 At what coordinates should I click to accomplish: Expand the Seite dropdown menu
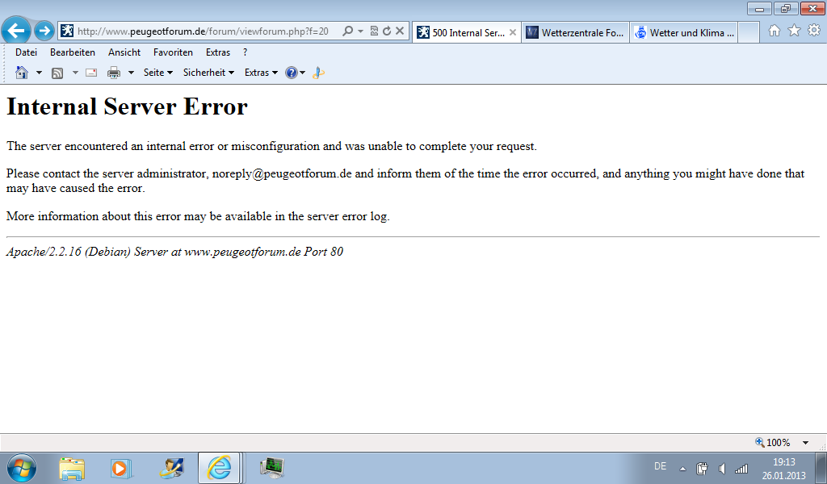pos(158,73)
